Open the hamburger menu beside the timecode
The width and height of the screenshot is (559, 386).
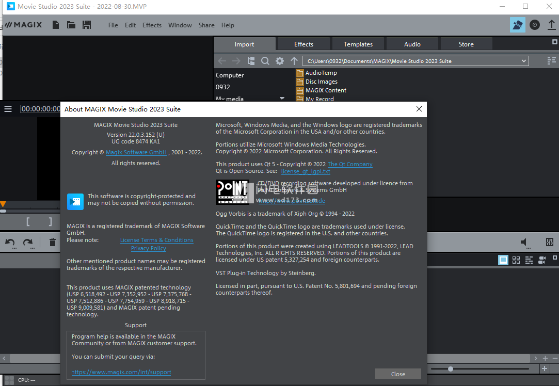click(8, 109)
